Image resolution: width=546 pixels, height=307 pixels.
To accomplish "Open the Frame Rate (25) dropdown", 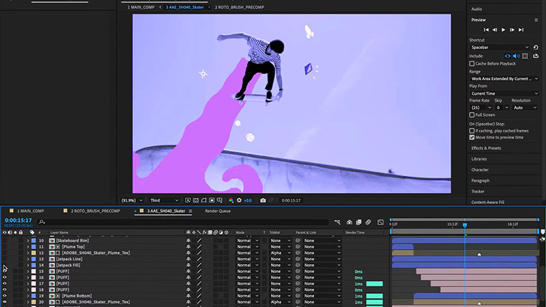I will (x=481, y=108).
